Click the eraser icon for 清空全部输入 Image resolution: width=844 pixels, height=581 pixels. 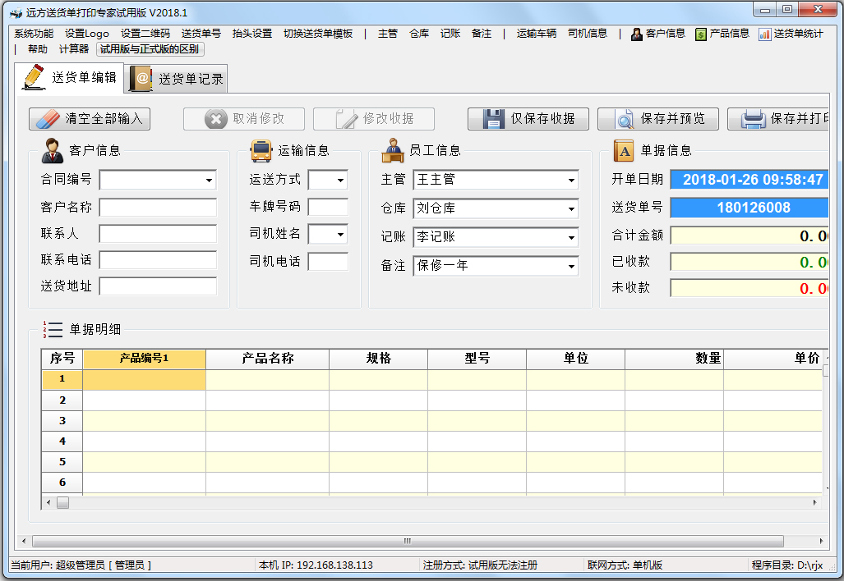[48, 119]
